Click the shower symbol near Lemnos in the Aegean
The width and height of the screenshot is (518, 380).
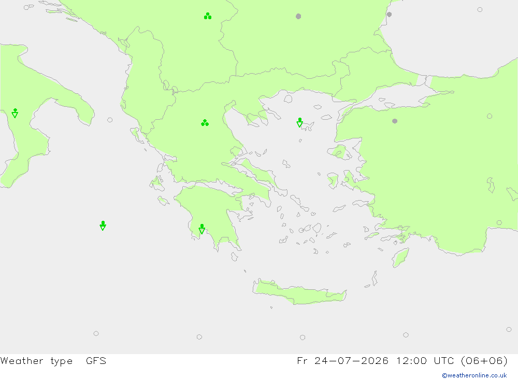(299, 122)
